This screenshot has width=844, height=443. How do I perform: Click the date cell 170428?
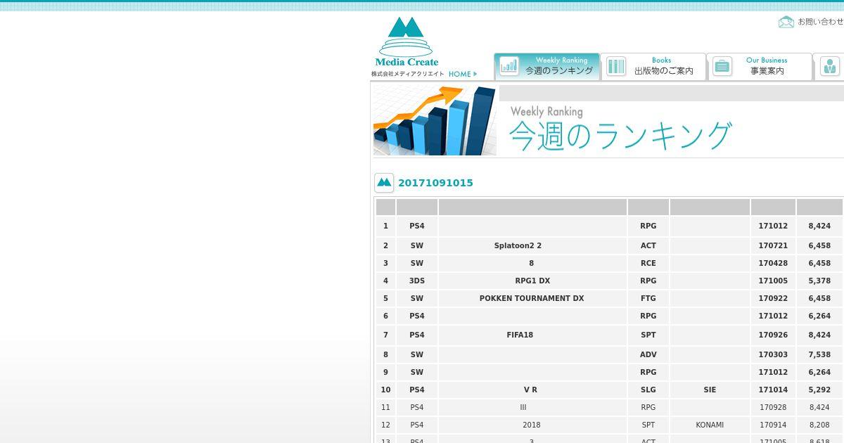[x=773, y=263]
